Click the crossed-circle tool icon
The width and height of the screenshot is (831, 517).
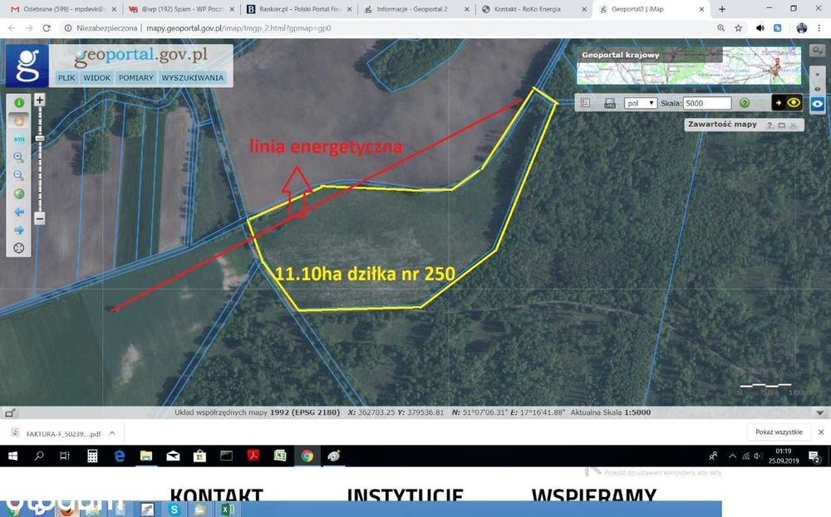tap(19, 247)
